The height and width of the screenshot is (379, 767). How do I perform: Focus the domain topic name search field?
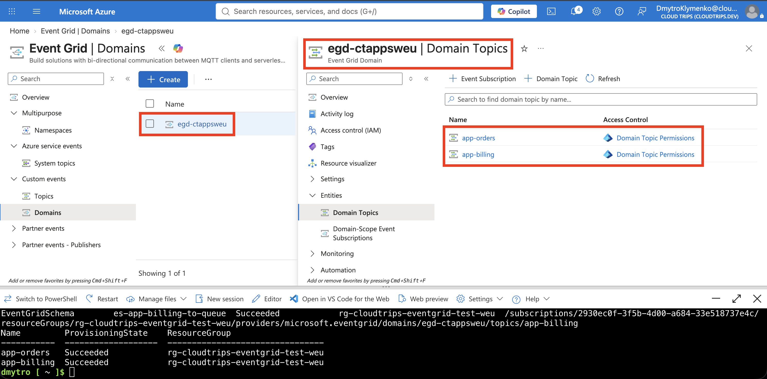click(600, 99)
